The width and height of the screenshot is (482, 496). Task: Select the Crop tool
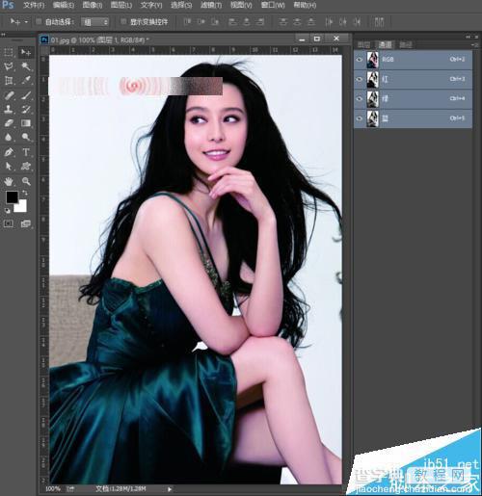(x=9, y=81)
